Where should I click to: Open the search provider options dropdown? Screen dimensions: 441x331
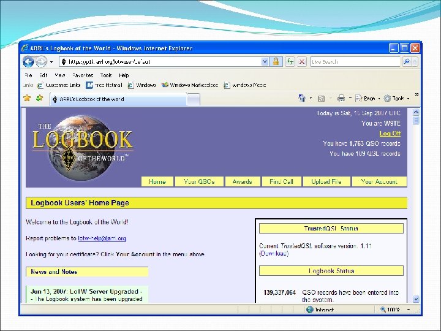415,61
